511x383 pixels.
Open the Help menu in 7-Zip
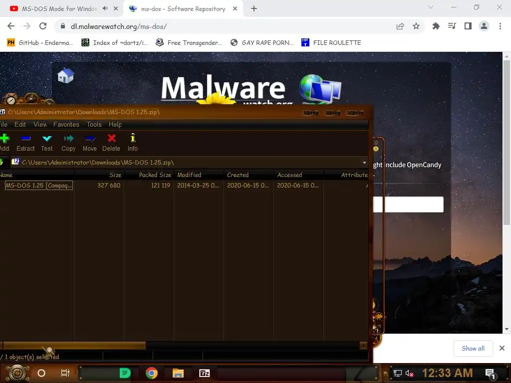115,124
